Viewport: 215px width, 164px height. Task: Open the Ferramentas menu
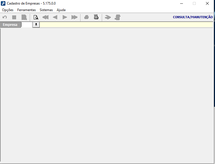click(26, 10)
